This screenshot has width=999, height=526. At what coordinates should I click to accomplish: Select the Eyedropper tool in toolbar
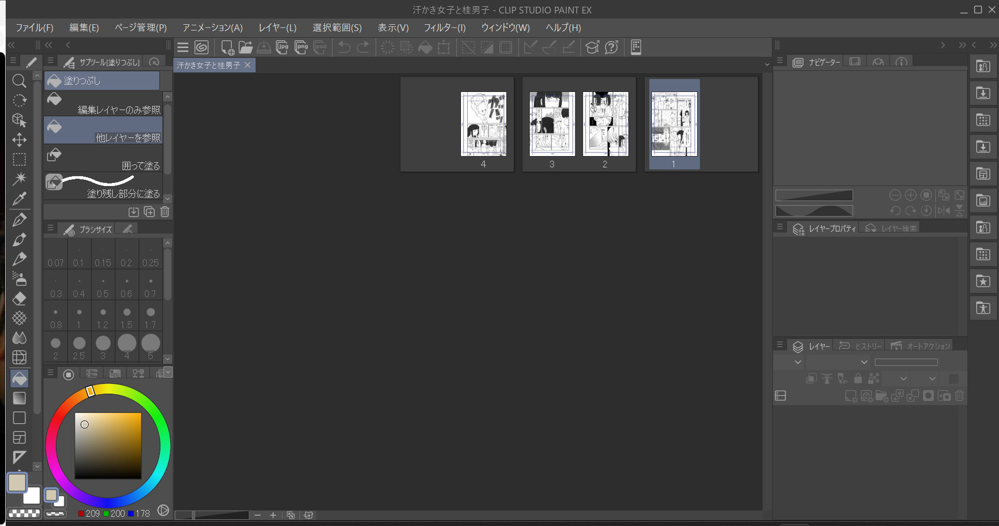point(19,198)
